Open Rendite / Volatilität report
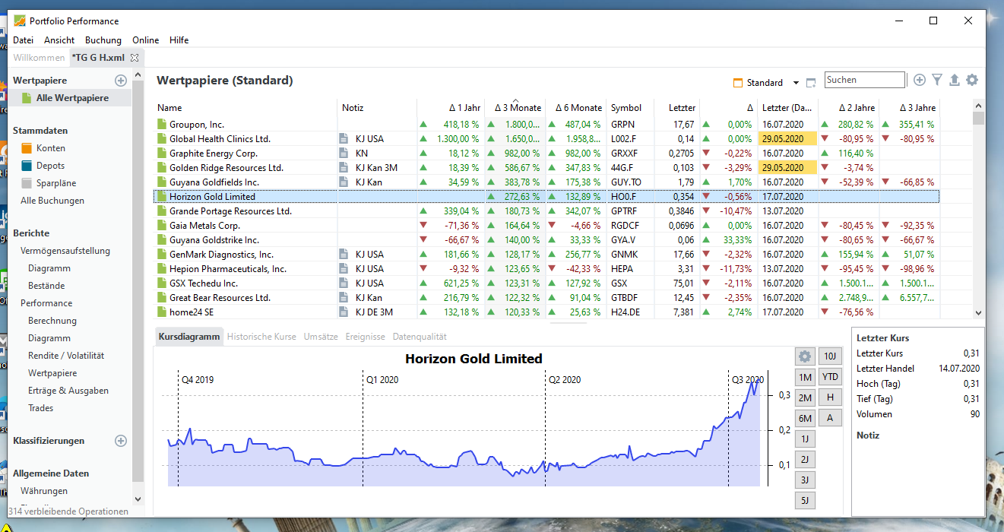 [66, 356]
